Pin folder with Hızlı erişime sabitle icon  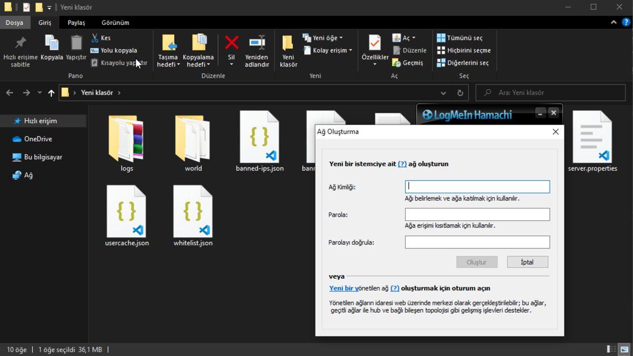(21, 43)
